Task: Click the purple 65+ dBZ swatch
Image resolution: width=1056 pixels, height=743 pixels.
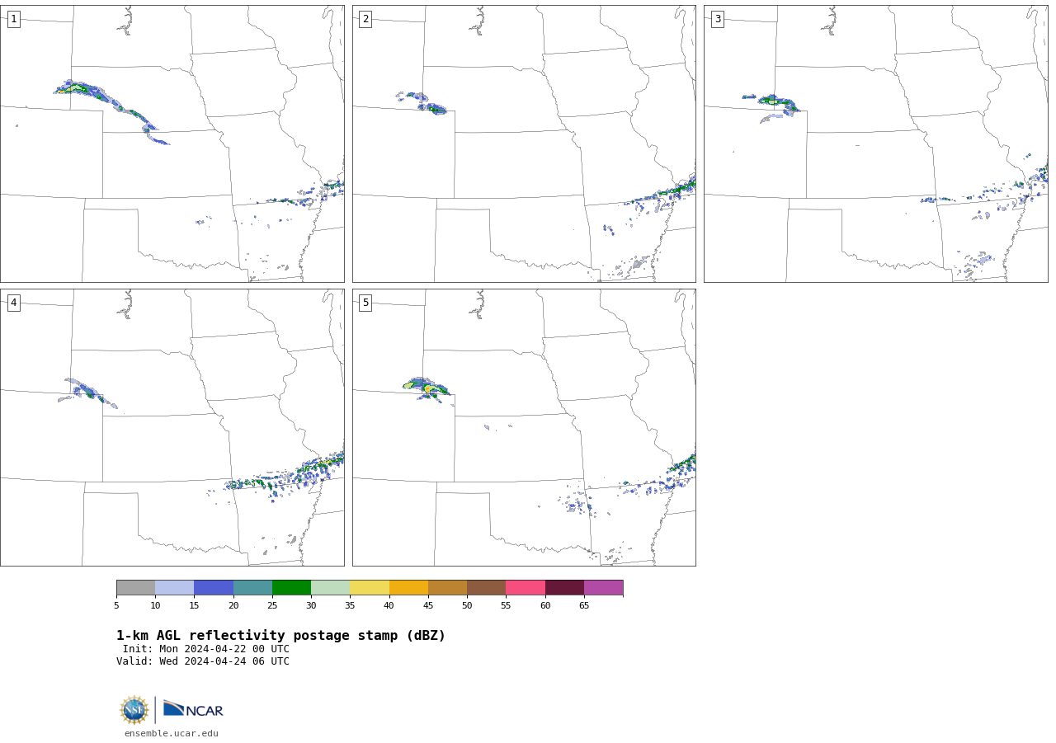Action: [603, 588]
